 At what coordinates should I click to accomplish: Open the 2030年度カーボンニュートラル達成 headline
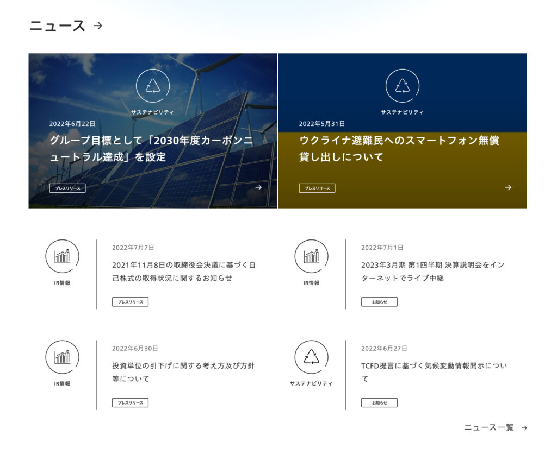pyautogui.click(x=152, y=149)
